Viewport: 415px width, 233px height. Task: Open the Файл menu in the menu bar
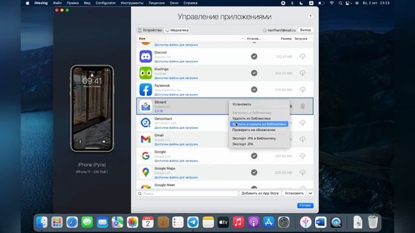click(x=57, y=3)
